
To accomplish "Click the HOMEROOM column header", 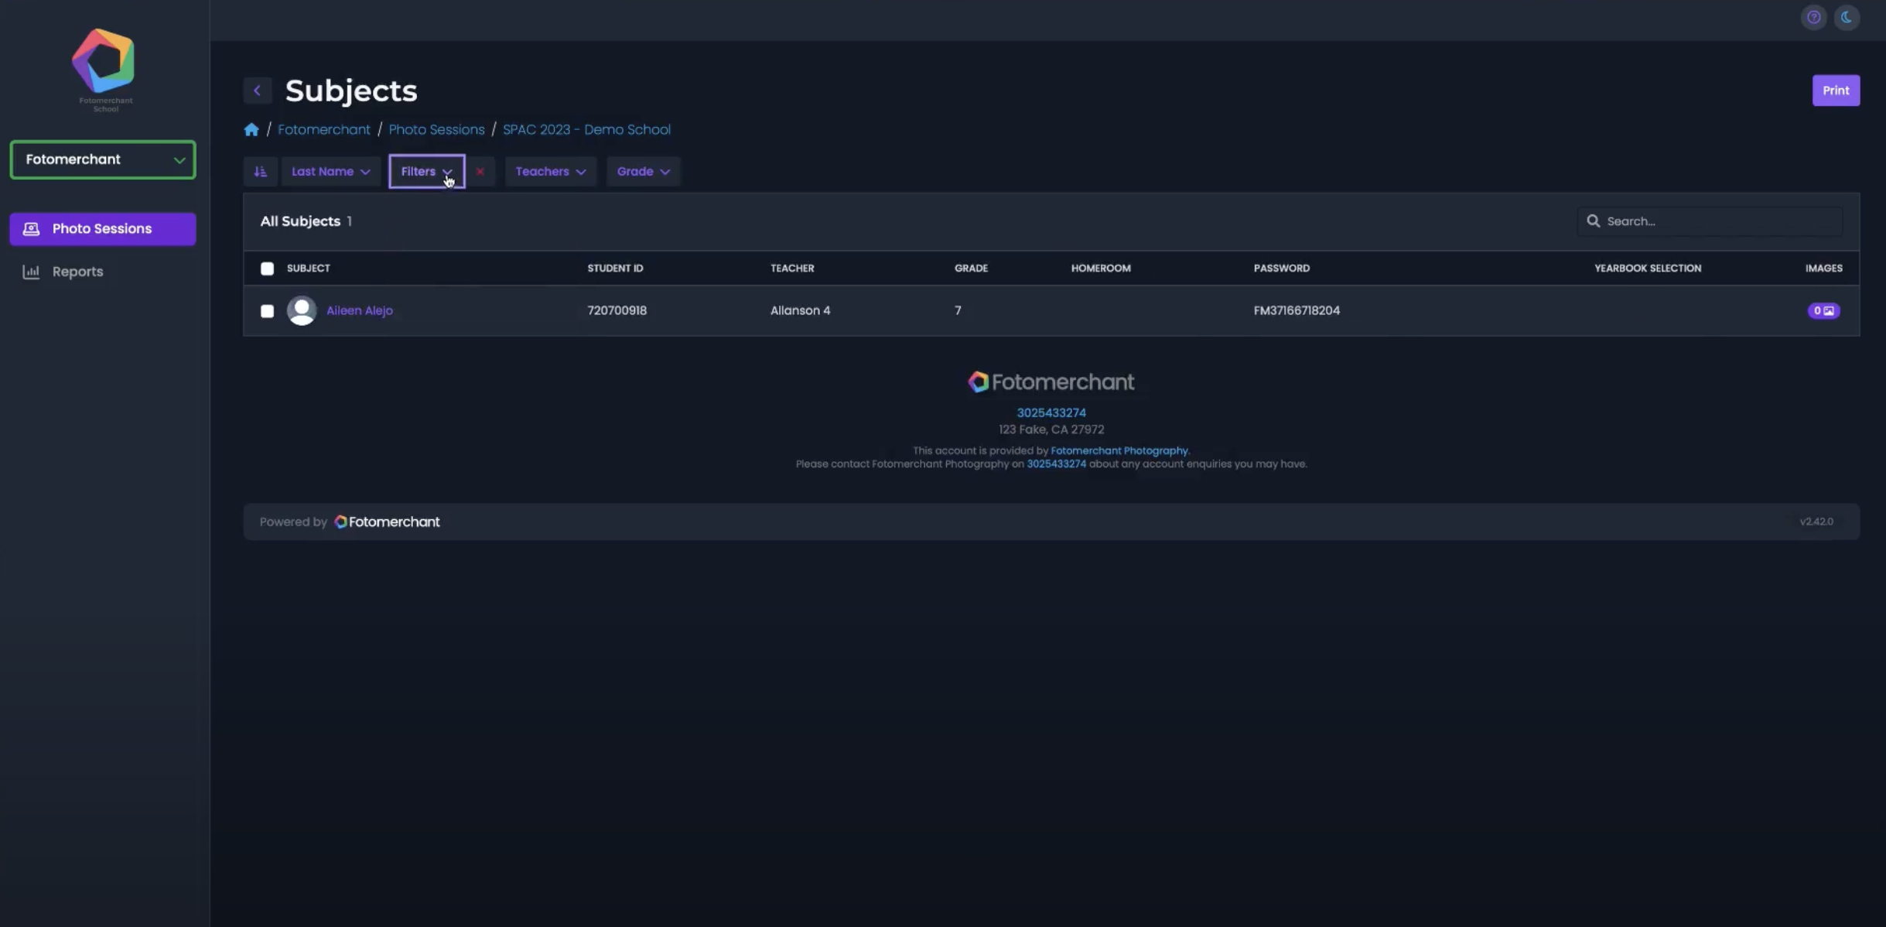I will point(1101,269).
